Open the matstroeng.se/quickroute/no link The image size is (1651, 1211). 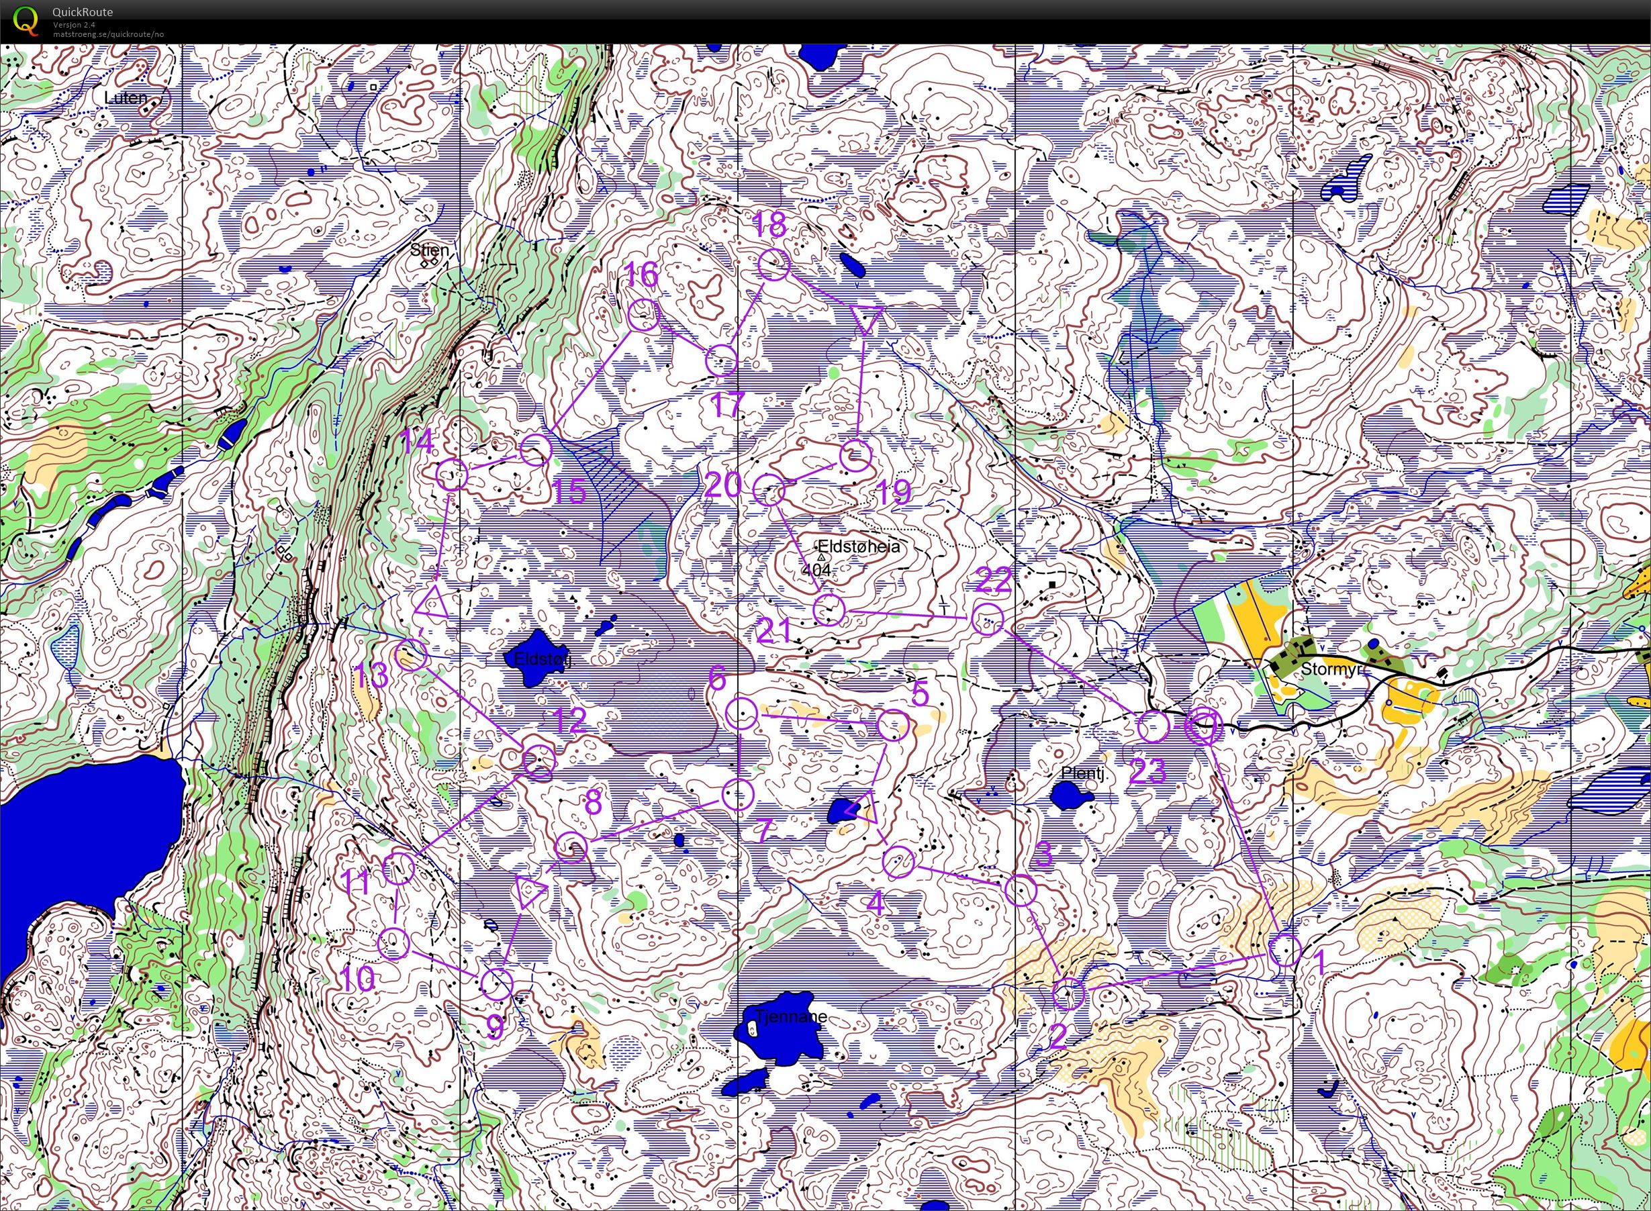click(109, 34)
